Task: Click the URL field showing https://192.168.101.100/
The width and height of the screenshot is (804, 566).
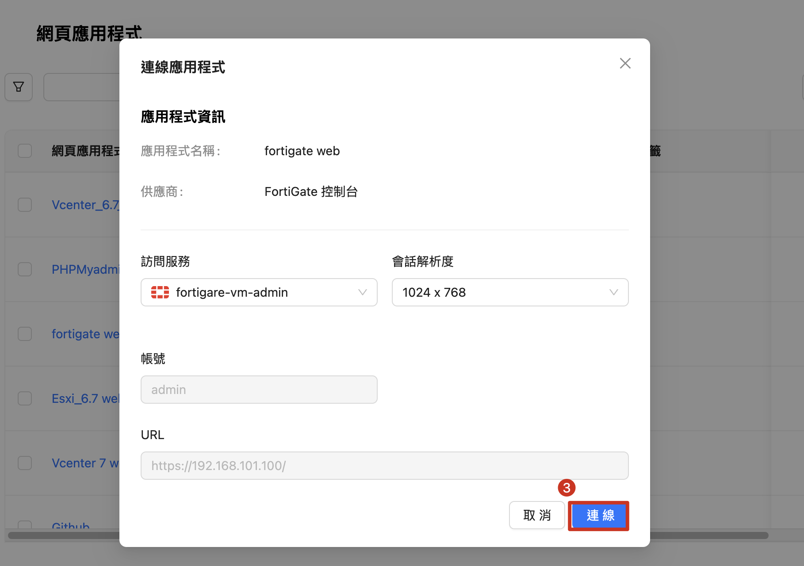Action: pyautogui.click(x=384, y=466)
